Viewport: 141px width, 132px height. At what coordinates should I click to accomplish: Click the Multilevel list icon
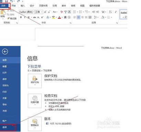87,12
